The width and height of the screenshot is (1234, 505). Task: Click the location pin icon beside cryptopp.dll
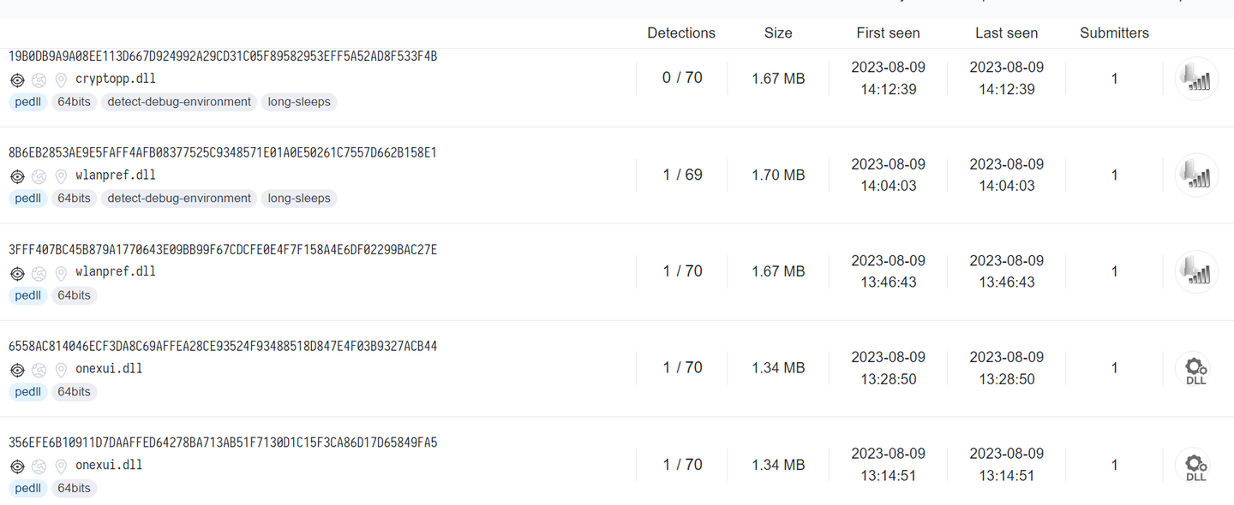point(61,80)
